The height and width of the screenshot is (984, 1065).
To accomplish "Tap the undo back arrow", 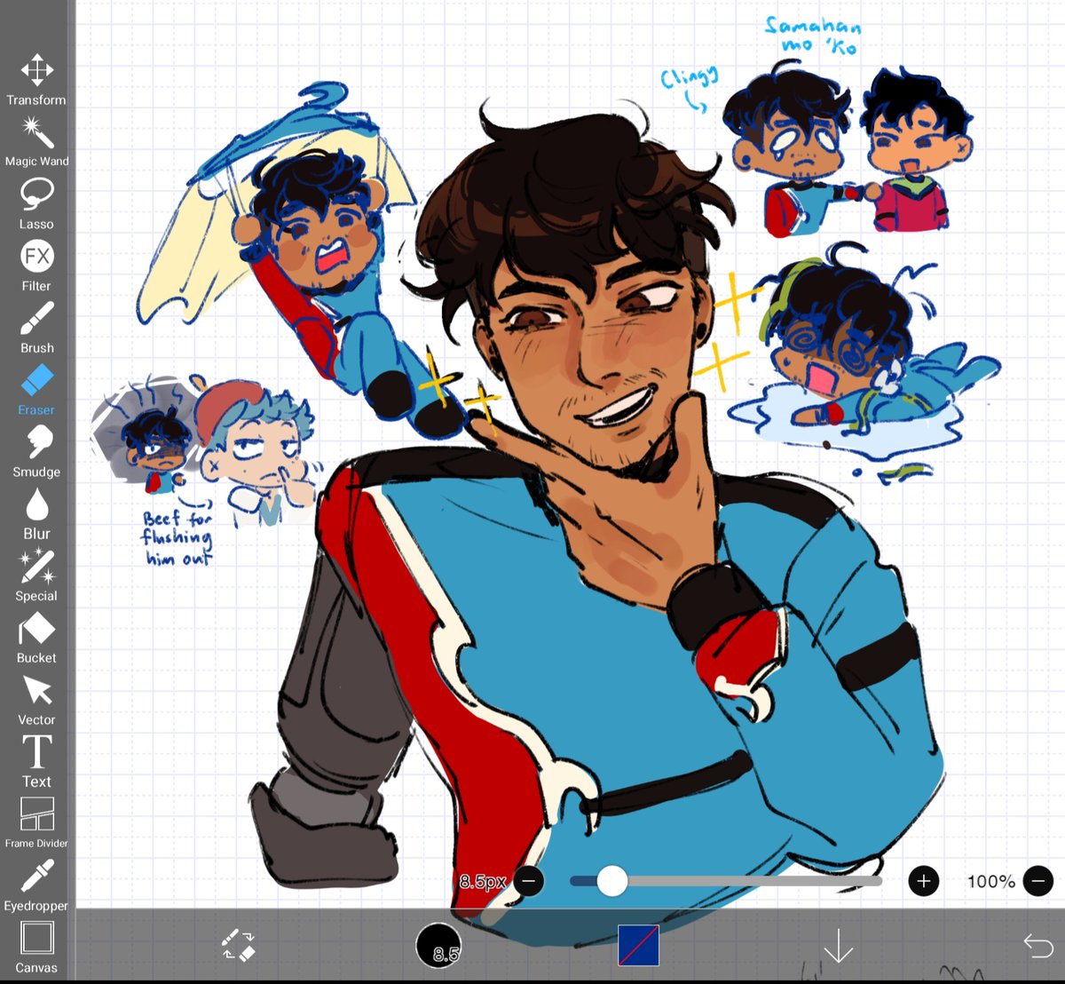I will (1037, 945).
